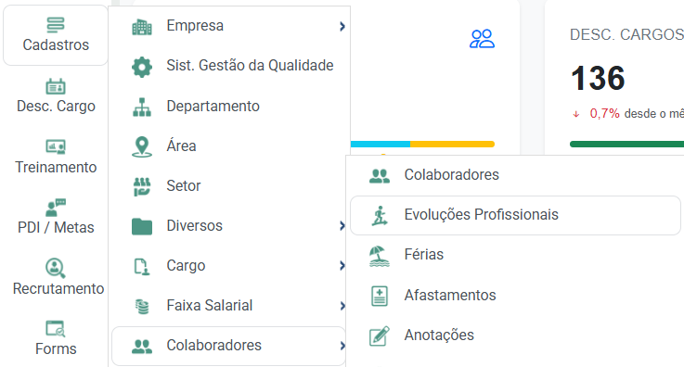Screen dimensions: 684x367
Task: Click the green progress bar under 136
Action: click(x=626, y=144)
